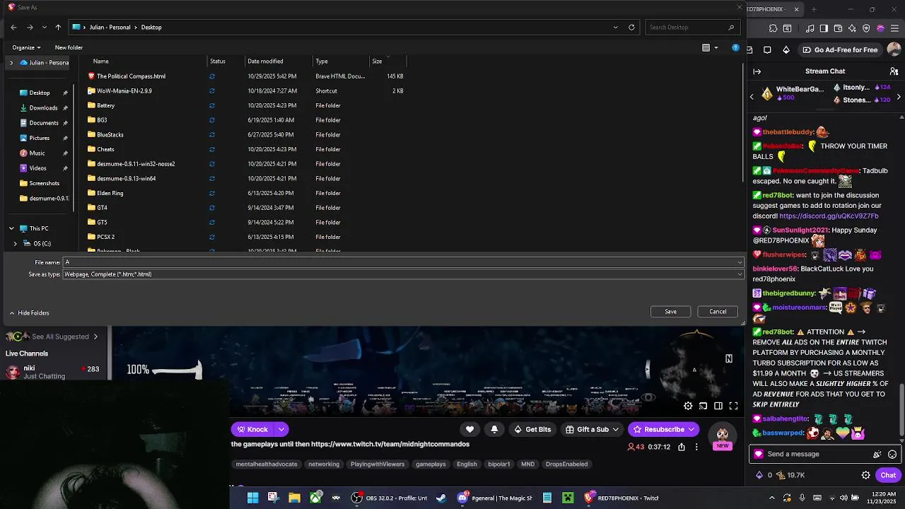Refresh the Desktop folder listing
Screen dimensions: 905x509
point(631,27)
